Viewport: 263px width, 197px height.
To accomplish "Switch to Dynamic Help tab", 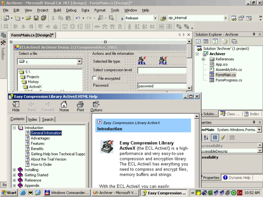I will click(237, 178).
